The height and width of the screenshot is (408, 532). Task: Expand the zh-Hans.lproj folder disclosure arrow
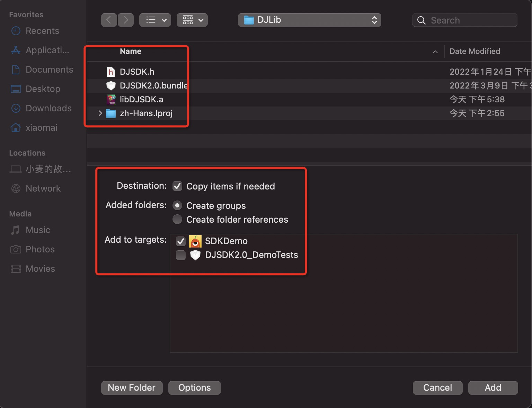point(100,113)
